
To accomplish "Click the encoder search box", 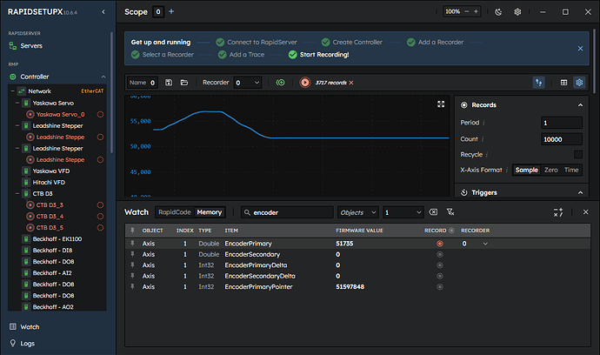I will (287, 212).
